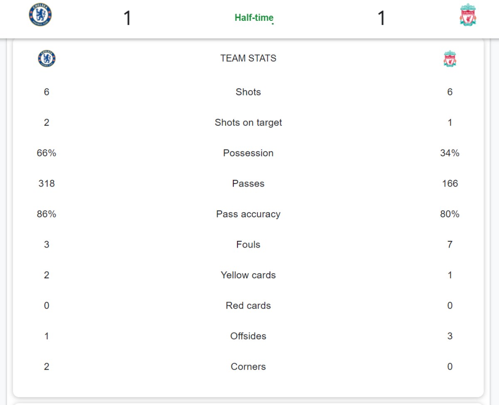Screen dimensions: 499x405
Task: Click the Pass accuracy label
Action: pyautogui.click(x=248, y=214)
